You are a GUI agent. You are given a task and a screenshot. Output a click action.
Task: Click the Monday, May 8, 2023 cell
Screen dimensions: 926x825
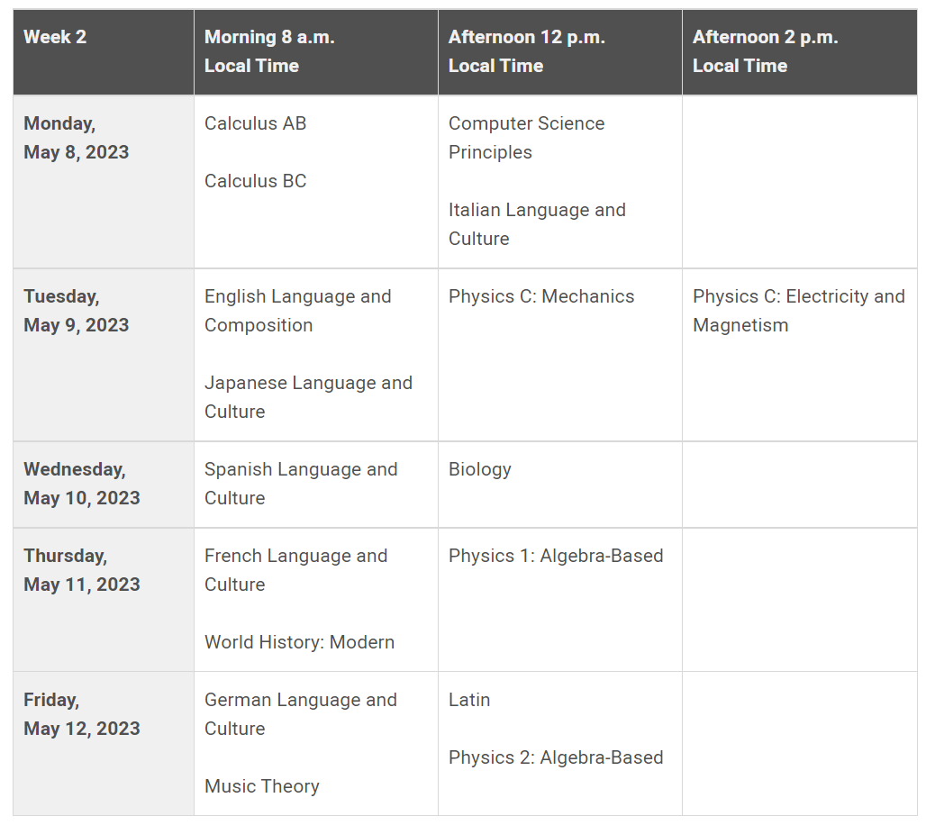pyautogui.click(x=77, y=138)
